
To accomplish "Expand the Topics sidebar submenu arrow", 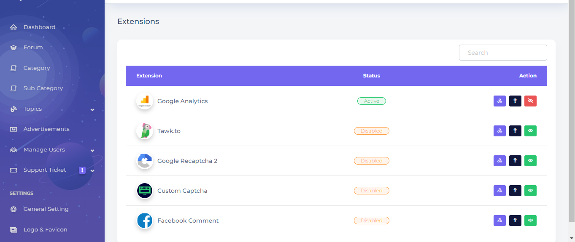I will click(92, 109).
